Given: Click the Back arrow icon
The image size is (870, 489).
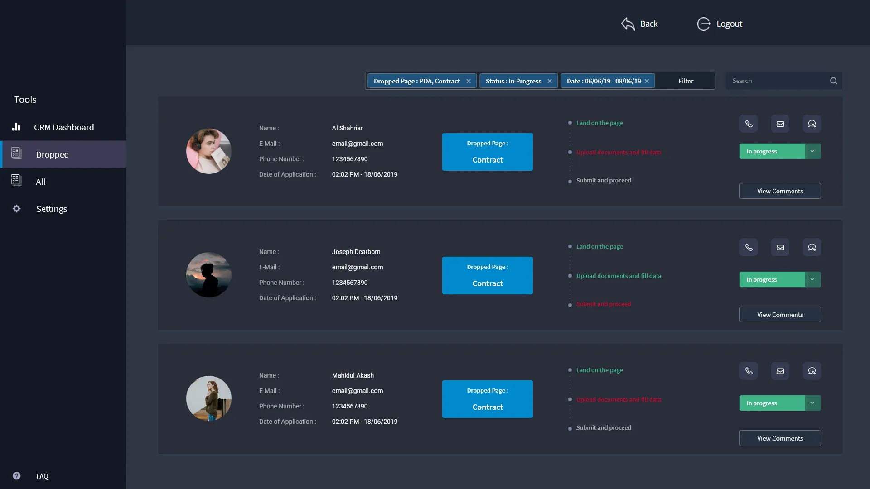Looking at the screenshot, I should coord(628,24).
